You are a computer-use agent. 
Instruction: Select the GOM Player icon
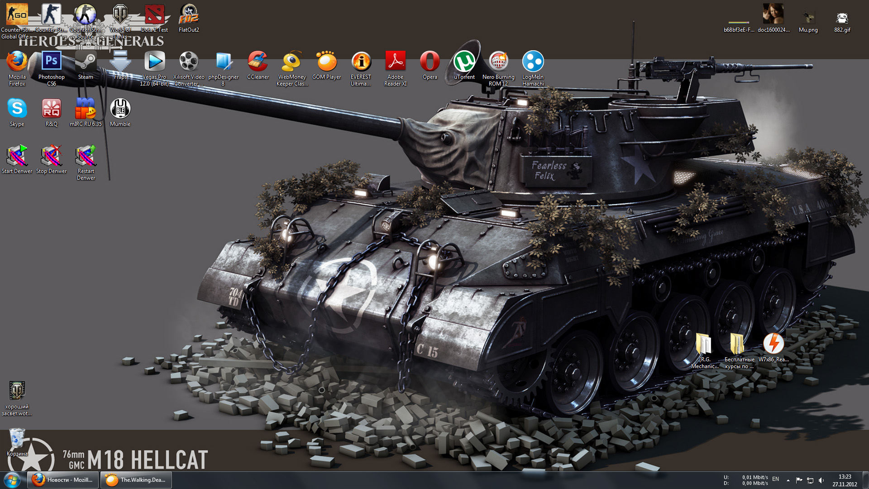point(326,62)
